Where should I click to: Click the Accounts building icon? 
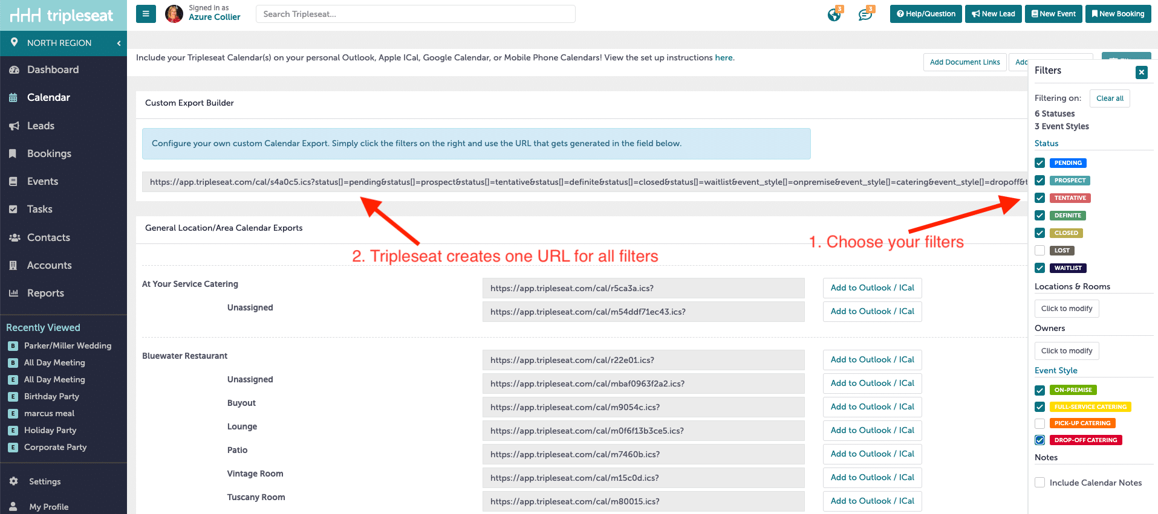13,265
